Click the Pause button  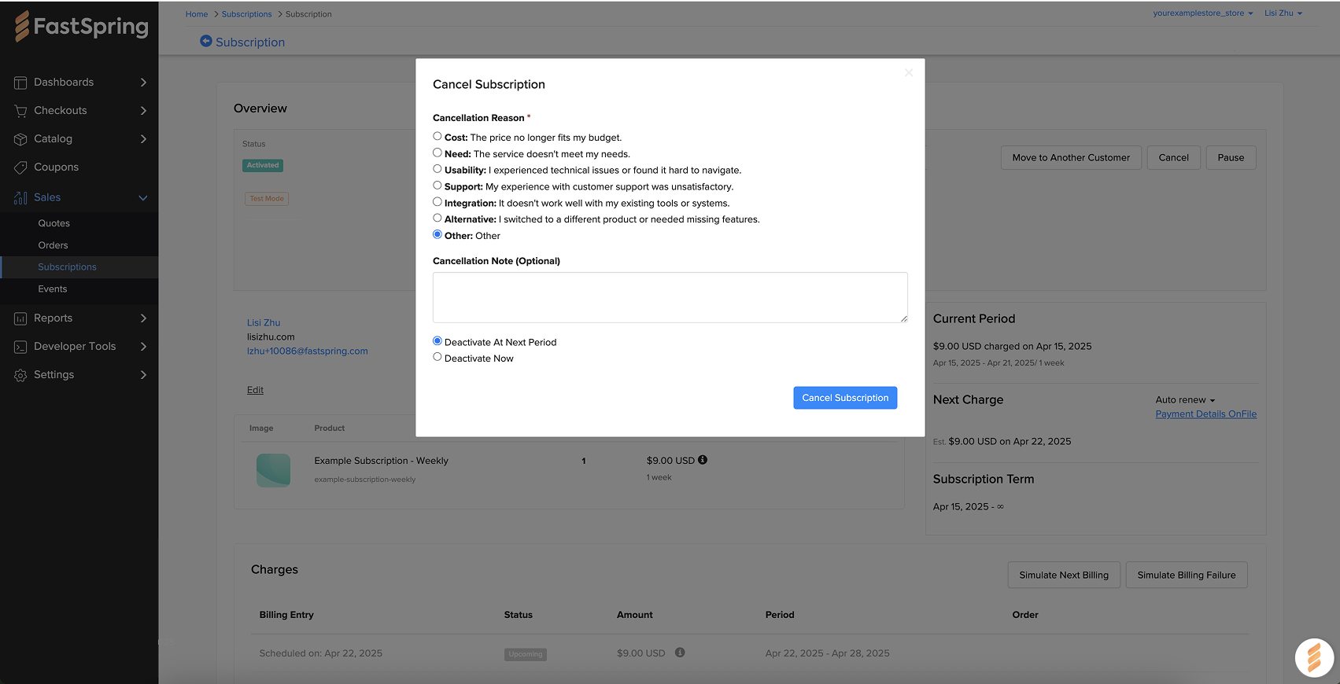[1231, 158]
